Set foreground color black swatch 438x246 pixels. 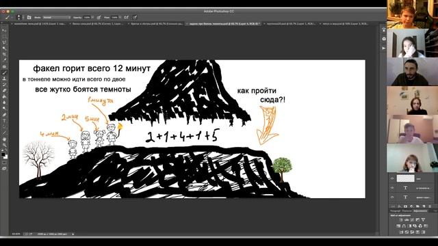(x=3, y=154)
